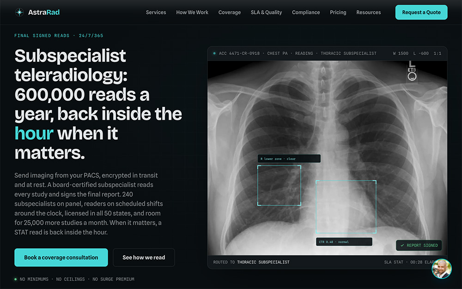Go to How We Work
The width and height of the screenshot is (462, 289).
pos(192,12)
